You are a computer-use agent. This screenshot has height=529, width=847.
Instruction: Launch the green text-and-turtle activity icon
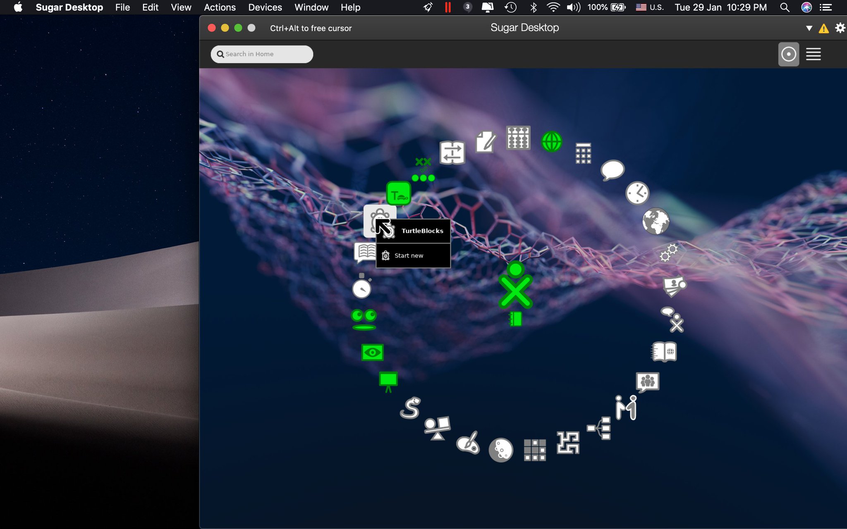(x=398, y=193)
